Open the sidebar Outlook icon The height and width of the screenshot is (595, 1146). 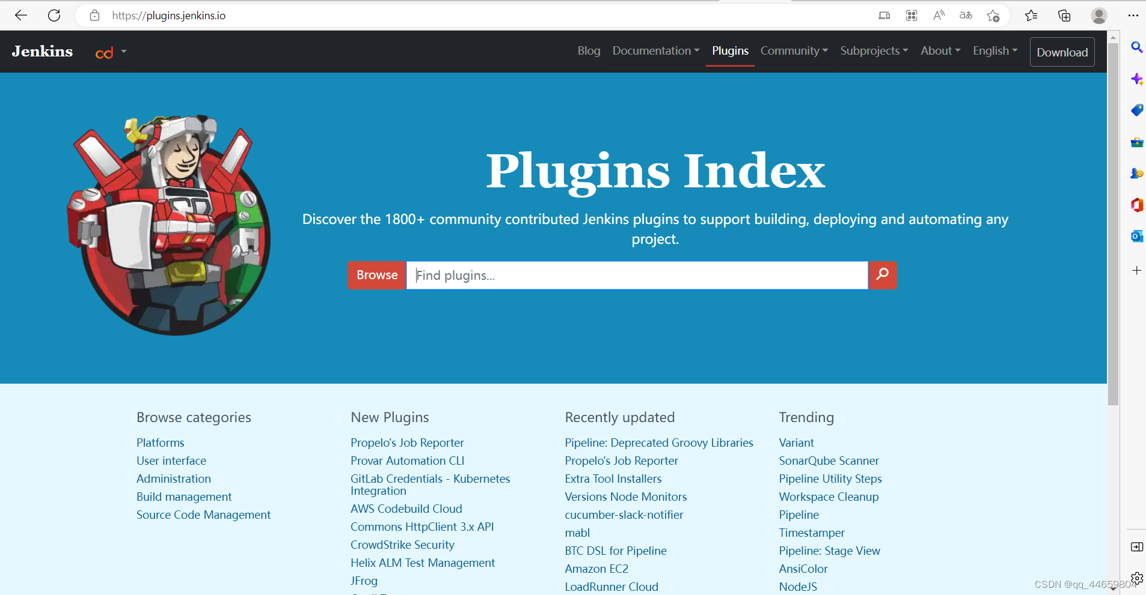[x=1136, y=236]
